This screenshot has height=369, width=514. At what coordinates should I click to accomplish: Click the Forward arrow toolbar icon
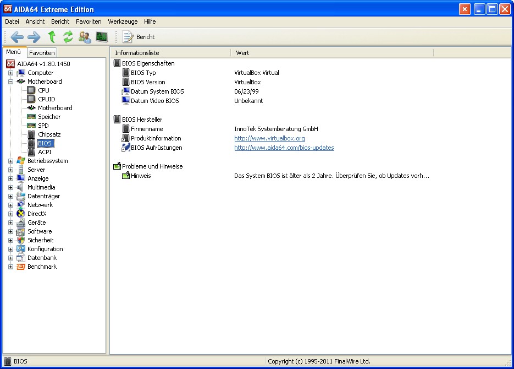[34, 37]
